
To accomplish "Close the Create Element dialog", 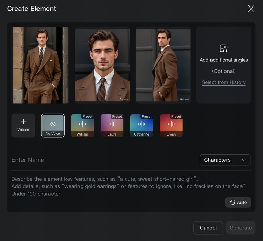I will click(251, 9).
